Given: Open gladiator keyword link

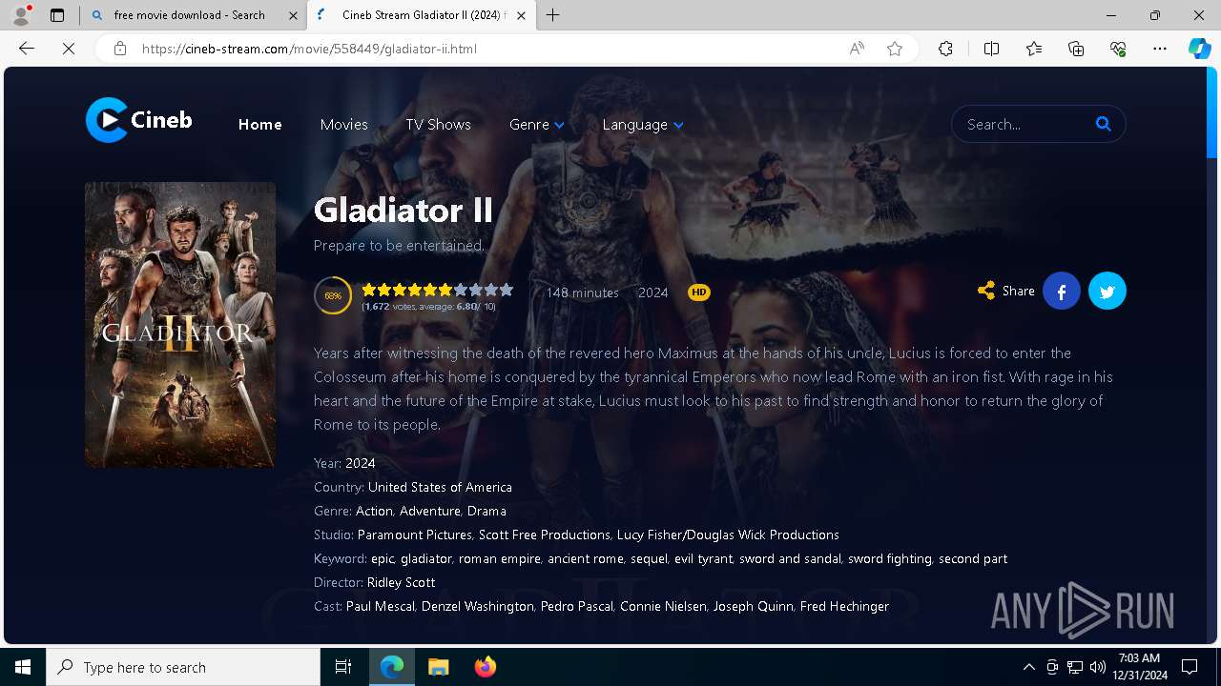Looking at the screenshot, I should (425, 558).
